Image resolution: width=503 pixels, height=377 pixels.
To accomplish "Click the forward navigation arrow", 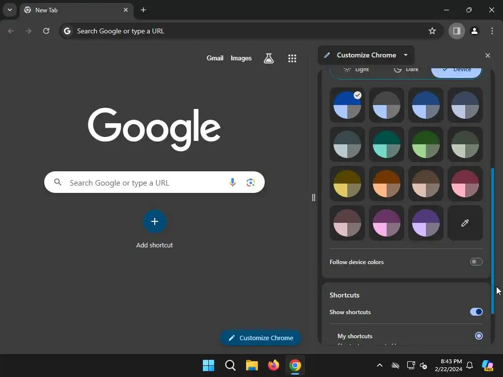I will click(x=28, y=31).
